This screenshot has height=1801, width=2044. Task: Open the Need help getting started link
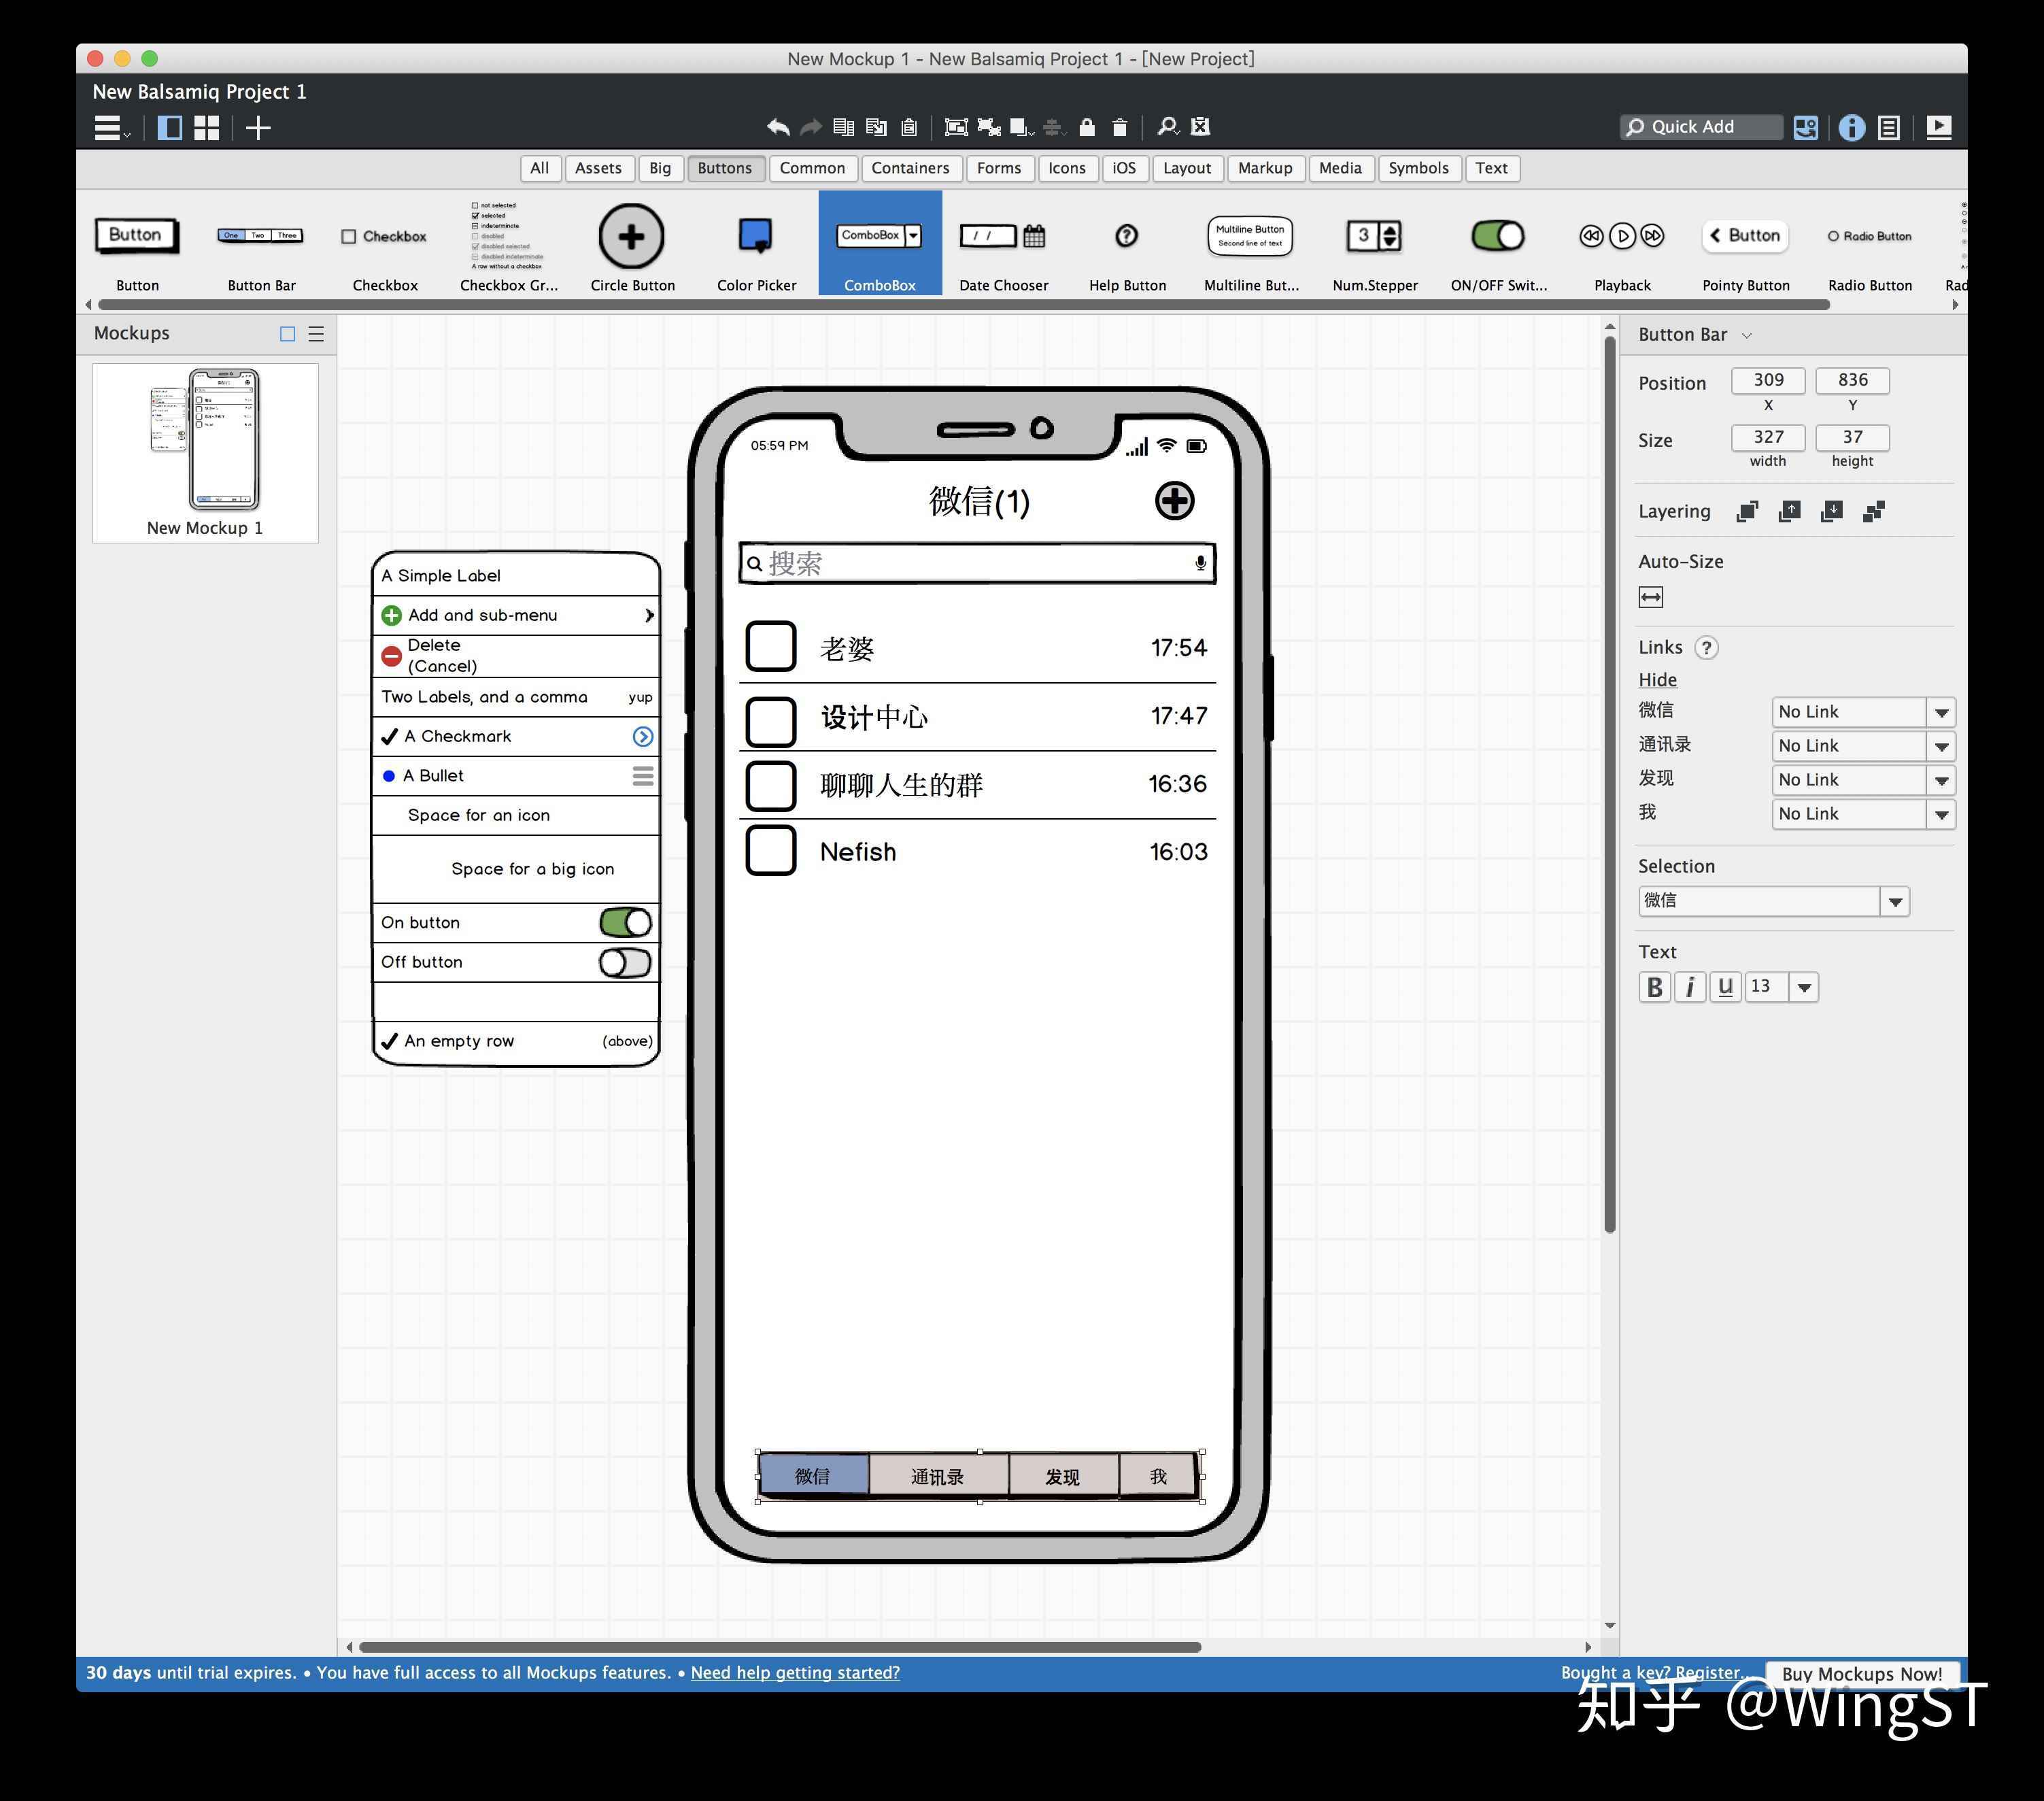(795, 1672)
